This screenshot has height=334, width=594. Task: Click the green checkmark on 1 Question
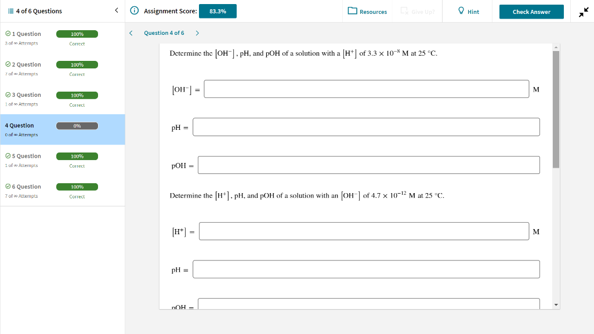[x=8, y=33]
